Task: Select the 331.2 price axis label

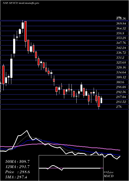Action: click(x=120, y=58)
